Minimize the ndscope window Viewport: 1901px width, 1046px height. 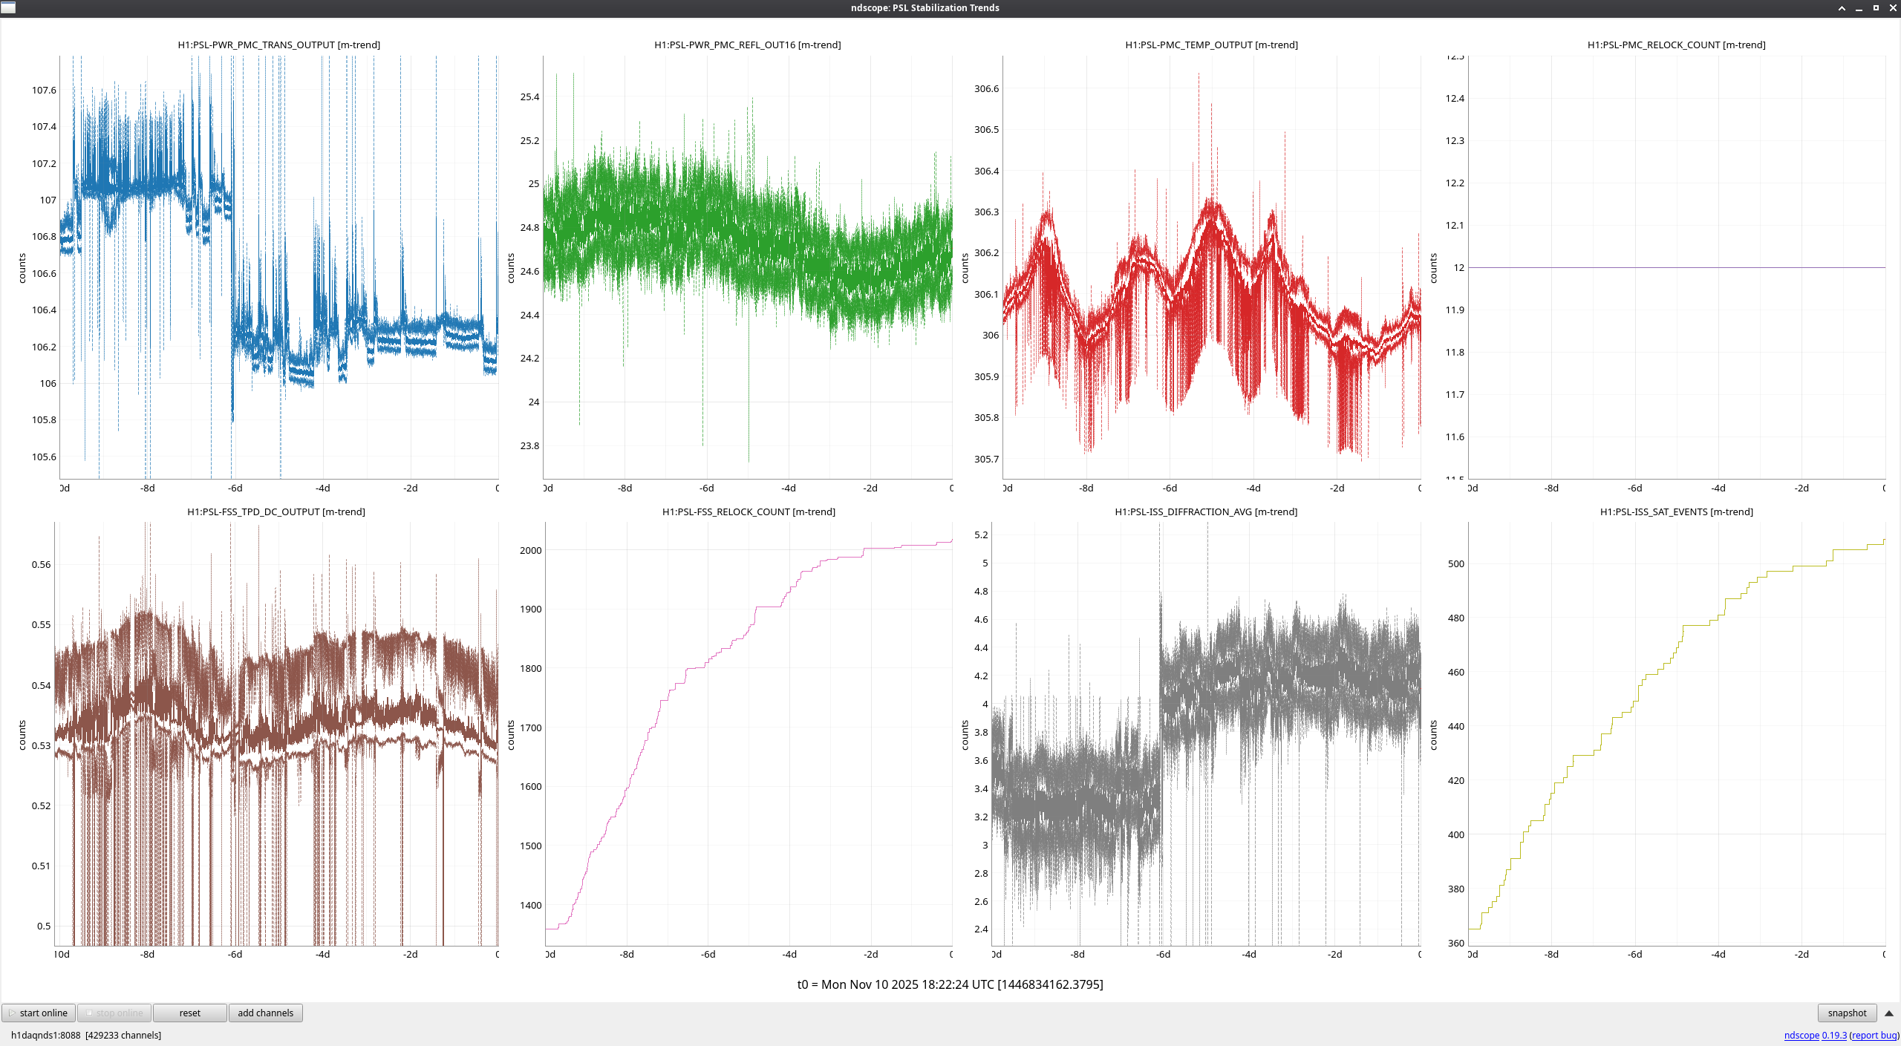point(1859,7)
